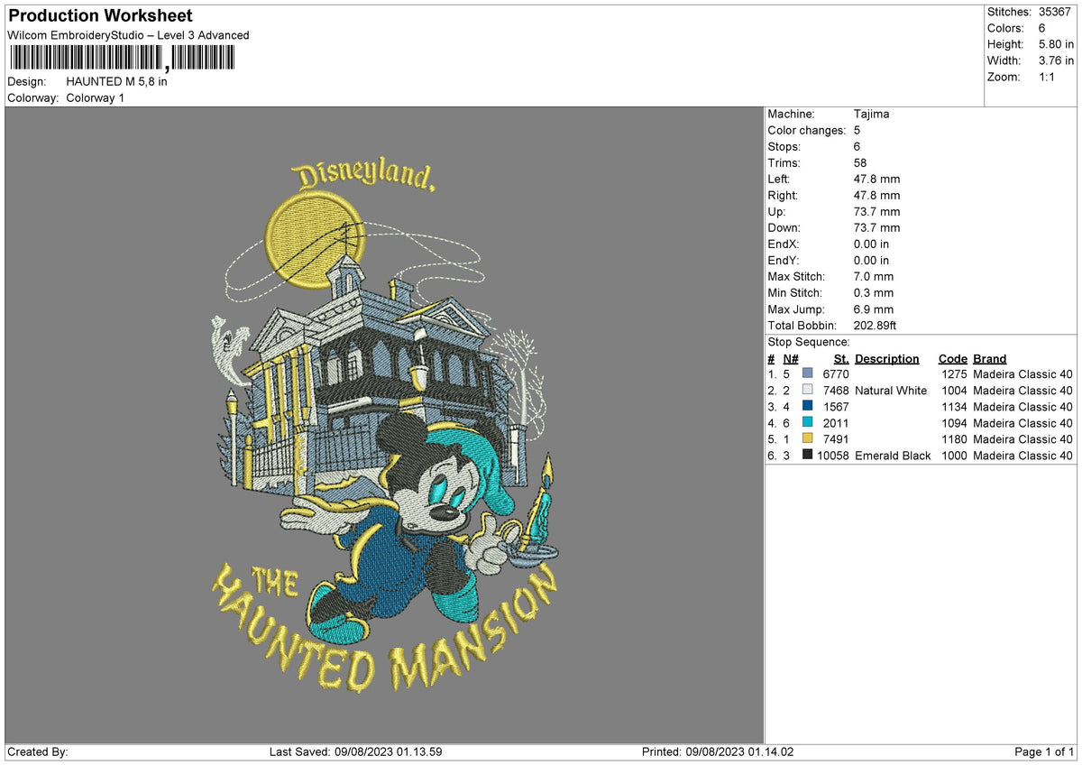This screenshot has width=1082, height=765.
Task: Click the Up value '73.7 mm'
Action: pyautogui.click(x=876, y=212)
